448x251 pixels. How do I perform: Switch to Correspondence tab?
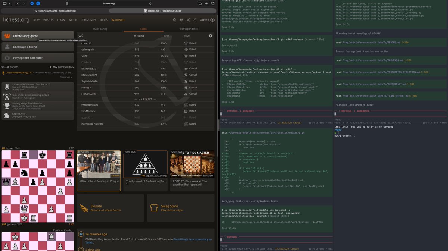(x=189, y=29)
